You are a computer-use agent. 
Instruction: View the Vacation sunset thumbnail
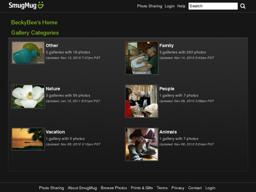(x=28, y=139)
